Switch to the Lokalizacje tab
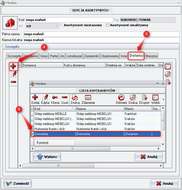Screen dimensions: 182x190 coord(74,56)
